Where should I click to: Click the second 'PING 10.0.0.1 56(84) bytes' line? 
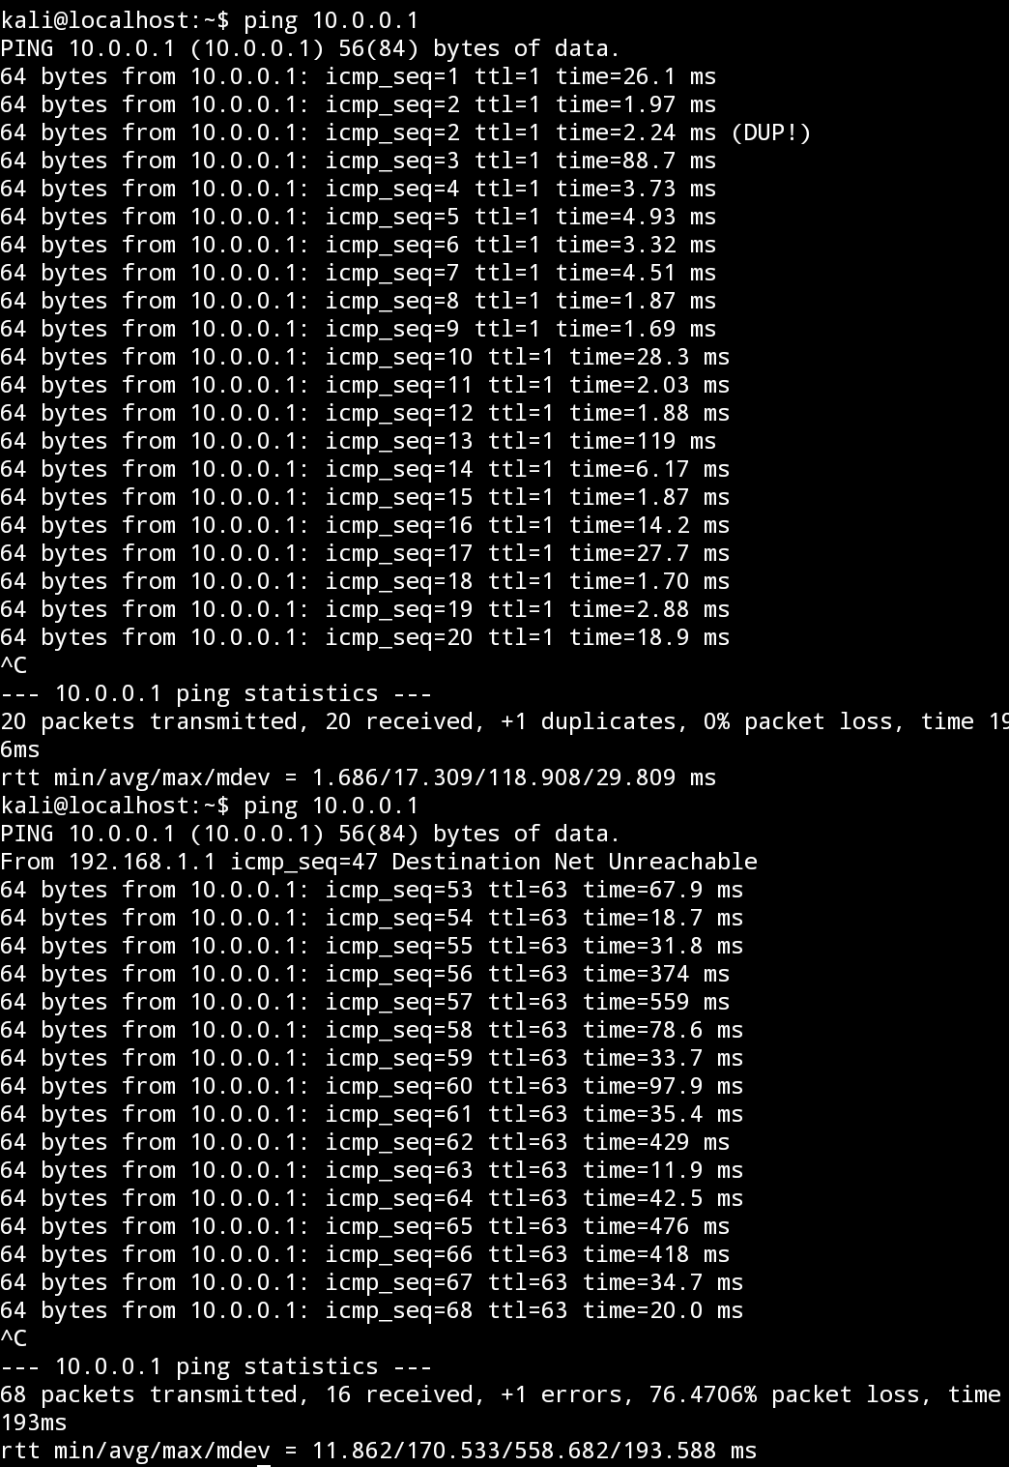pyautogui.click(x=310, y=833)
